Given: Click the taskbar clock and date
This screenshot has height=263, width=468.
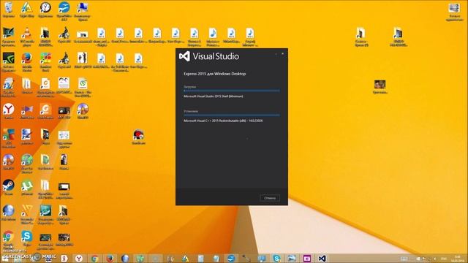Looking at the screenshot, I should click(458, 259).
